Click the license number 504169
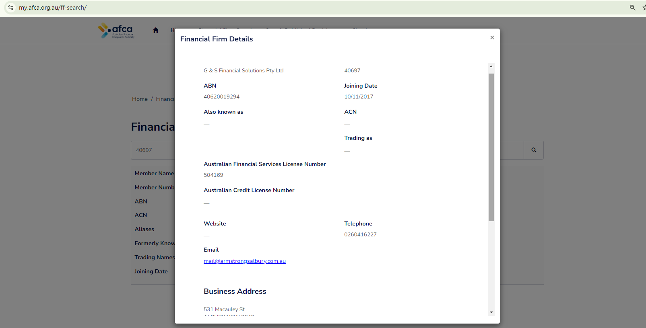This screenshot has width=646, height=328. [x=213, y=175]
